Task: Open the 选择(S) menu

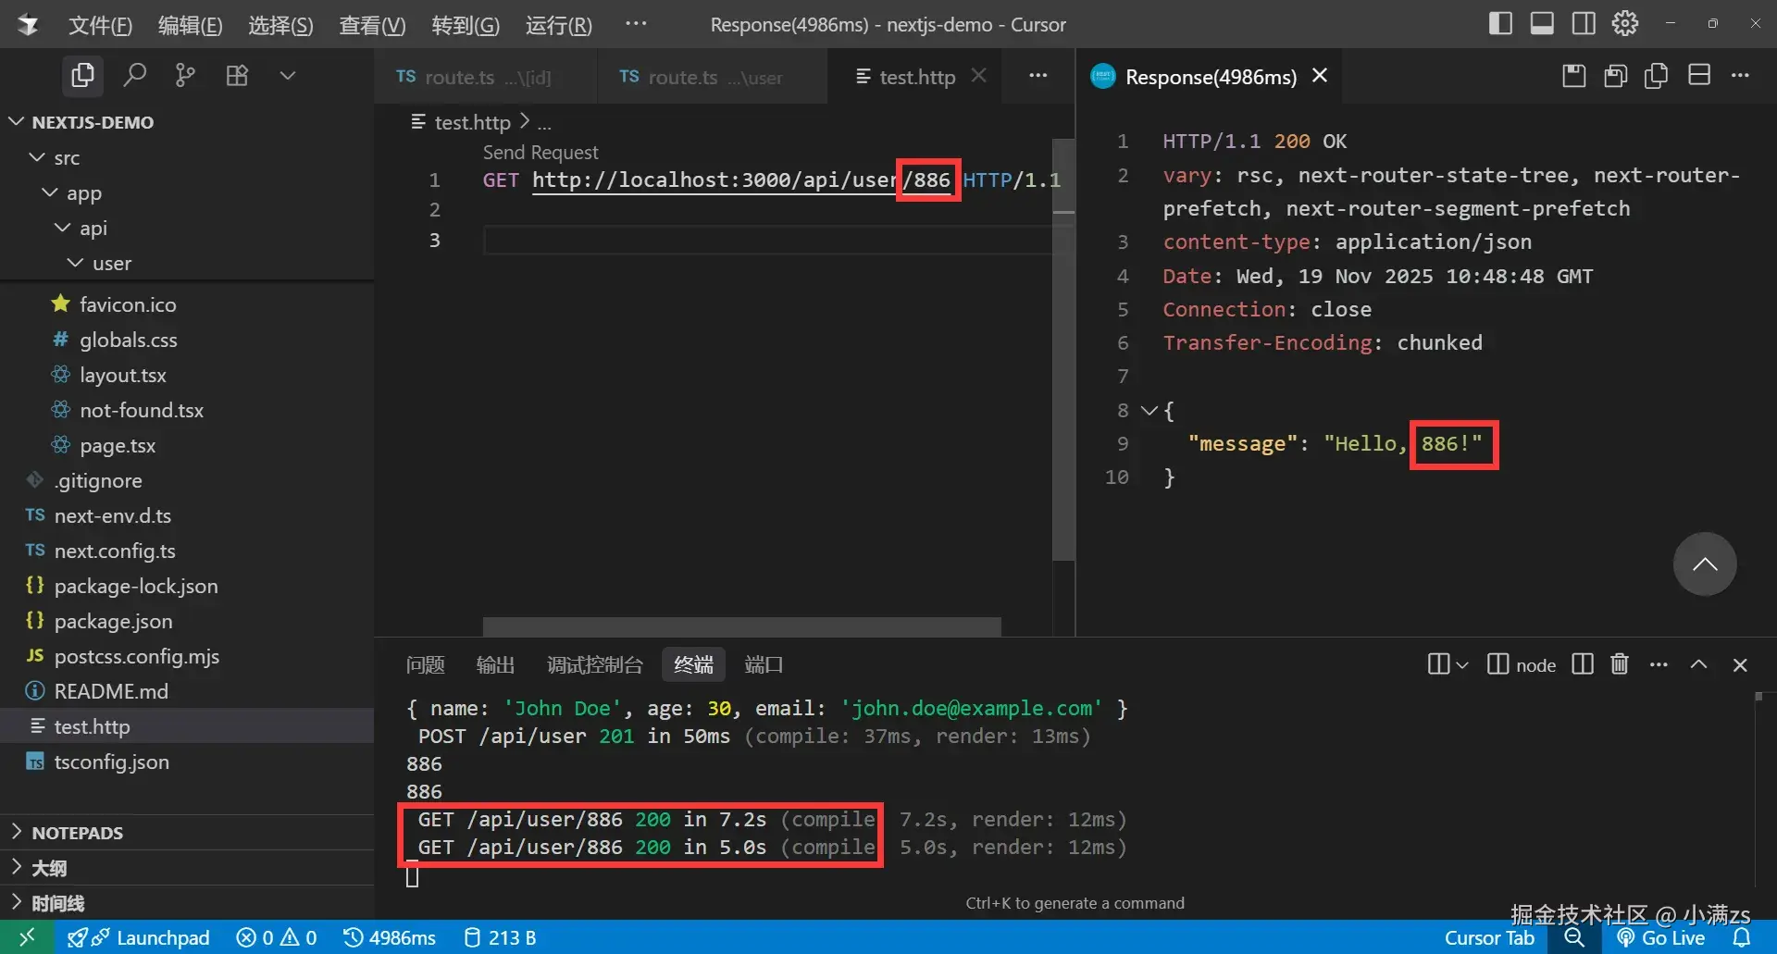Action: tap(280, 25)
